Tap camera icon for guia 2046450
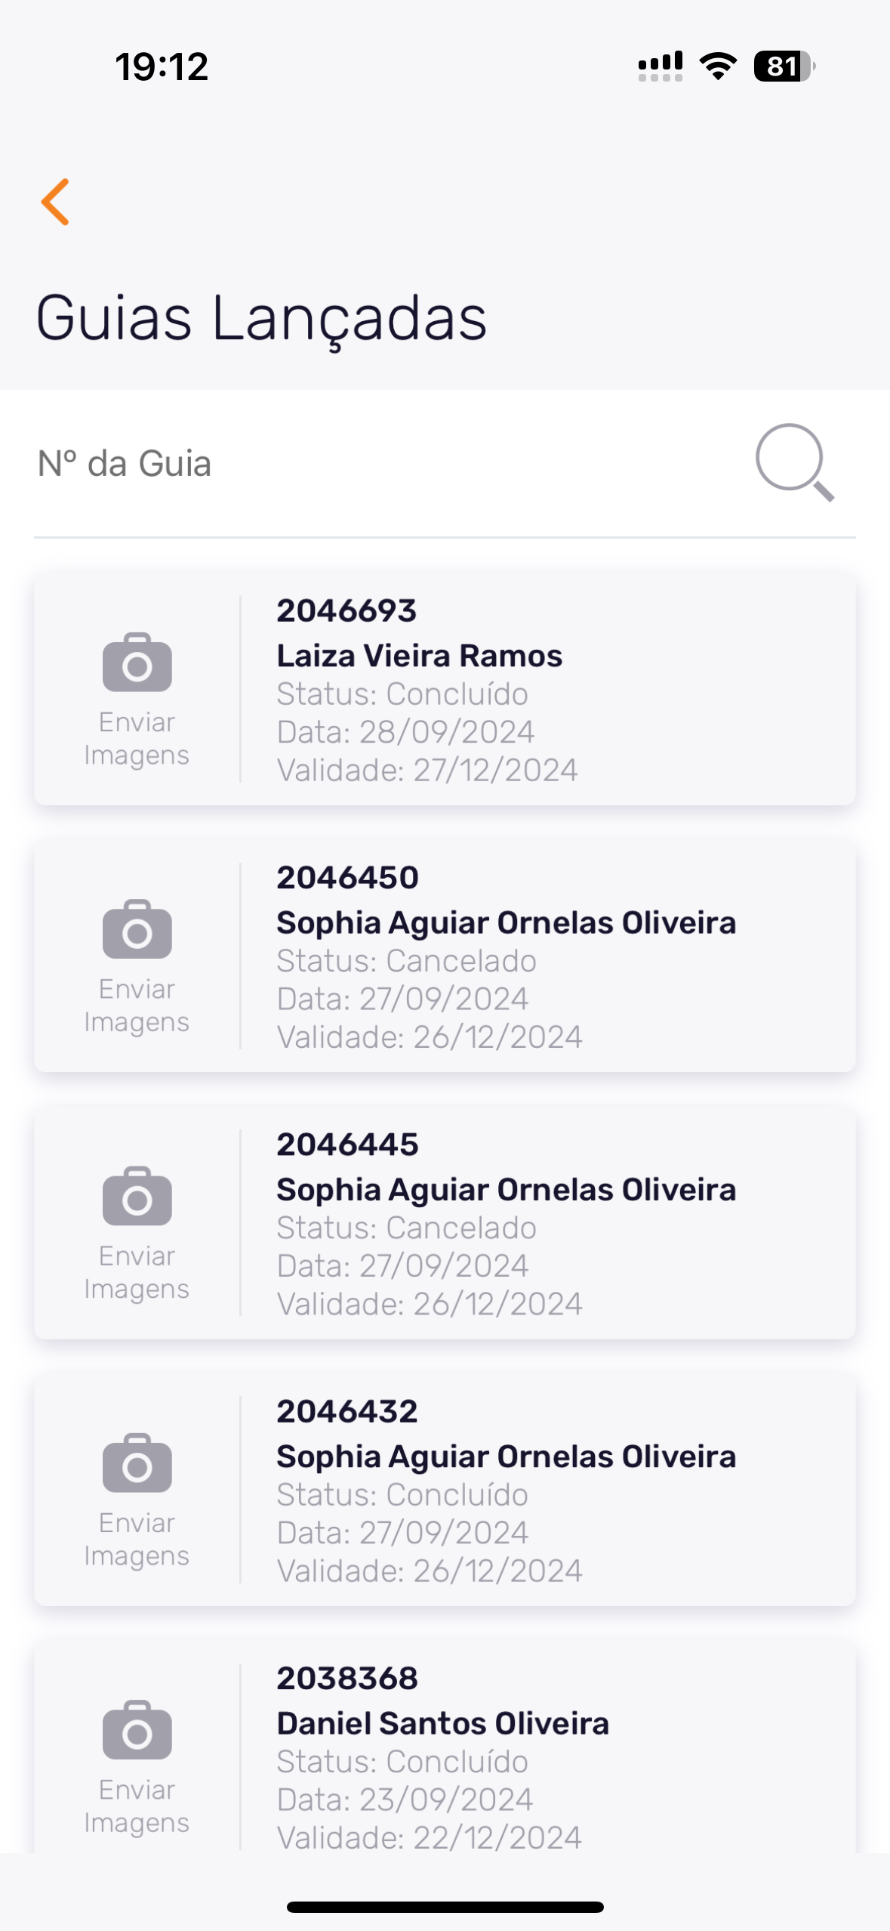The height and width of the screenshot is (1931, 890). point(137,930)
